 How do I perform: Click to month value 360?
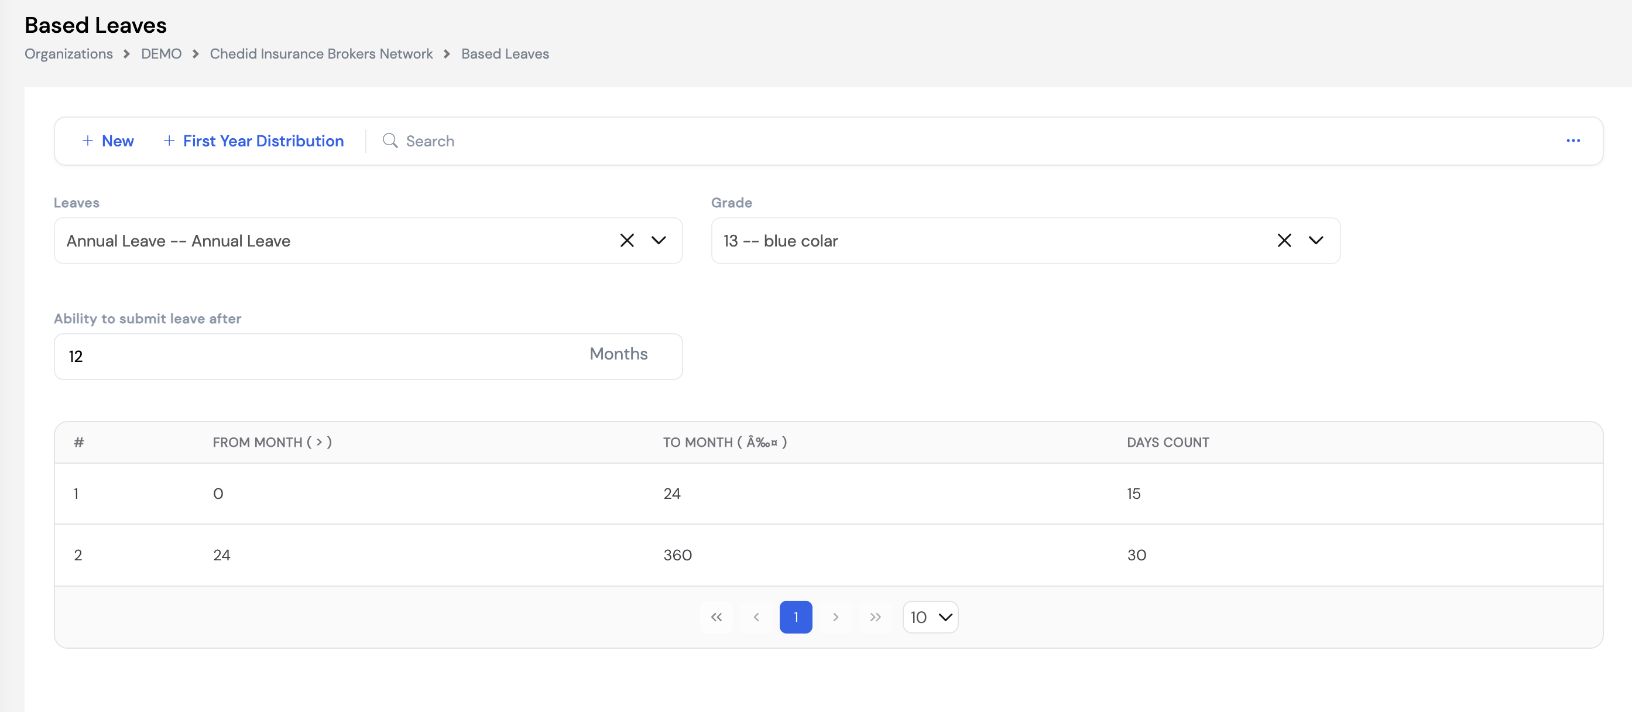(x=677, y=555)
